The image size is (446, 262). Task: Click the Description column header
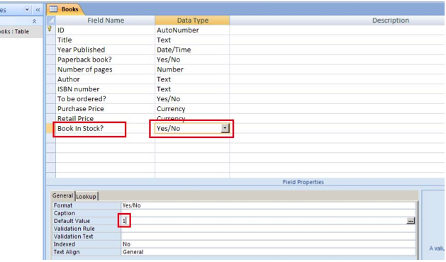338,21
